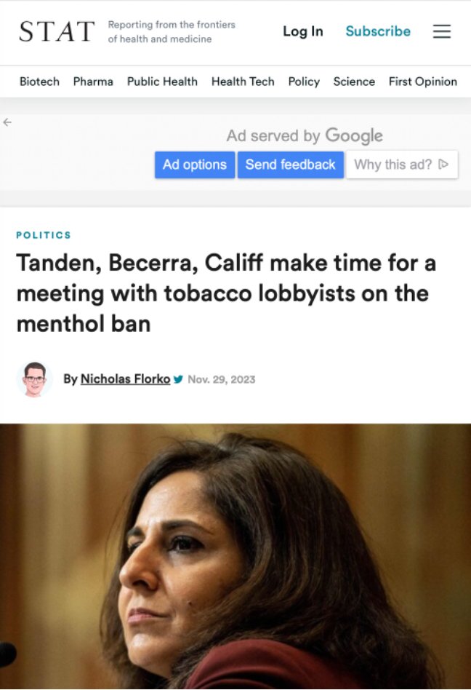Image resolution: width=471 pixels, height=690 pixels.
Task: Click the Subscribe link
Action: point(378,31)
